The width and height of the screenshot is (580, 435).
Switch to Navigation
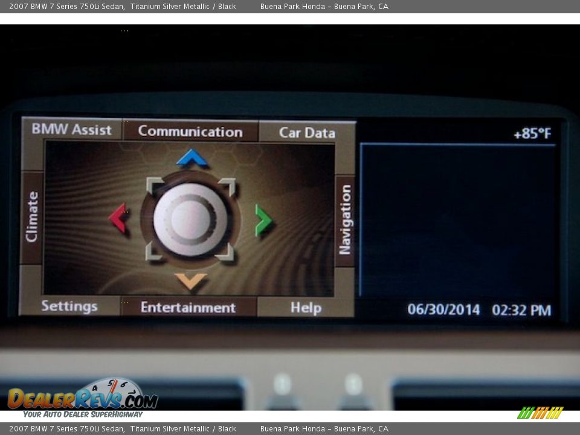(x=345, y=219)
